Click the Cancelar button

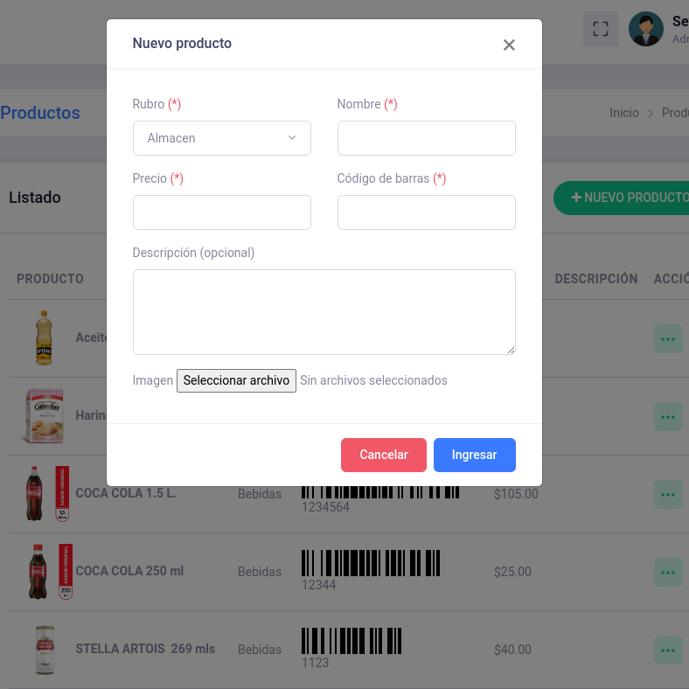384,455
